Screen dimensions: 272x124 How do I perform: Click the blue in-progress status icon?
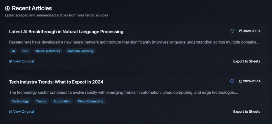[x=232, y=81]
